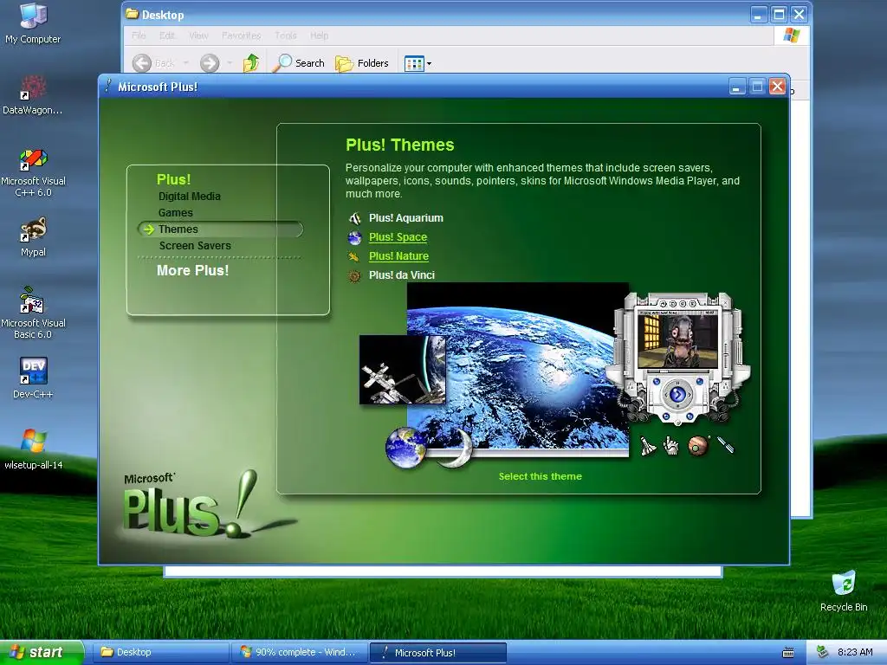
Task: Click More Plus! heading
Action: (193, 270)
